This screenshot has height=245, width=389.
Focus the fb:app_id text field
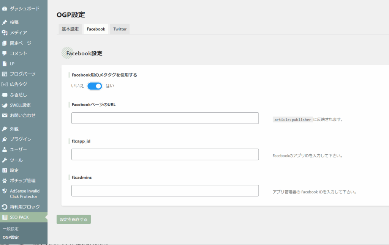(x=165, y=154)
